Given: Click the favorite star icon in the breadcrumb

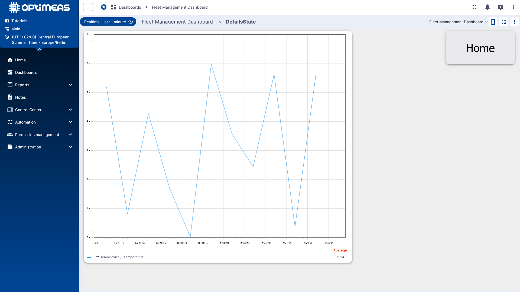Looking at the screenshot, I should click(104, 7).
